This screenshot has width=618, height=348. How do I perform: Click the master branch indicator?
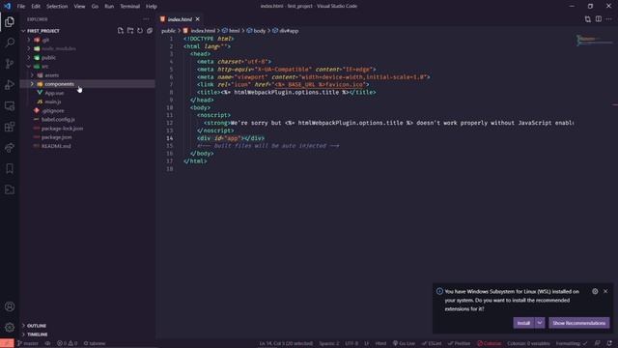click(28, 343)
